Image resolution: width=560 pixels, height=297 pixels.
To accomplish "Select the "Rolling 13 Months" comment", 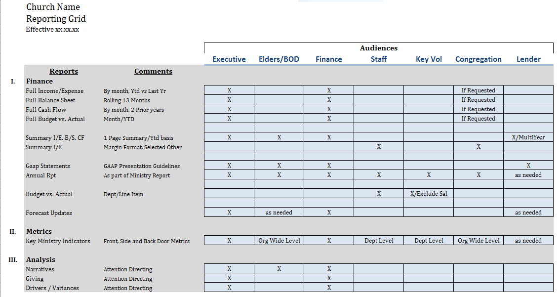I will [x=127, y=100].
